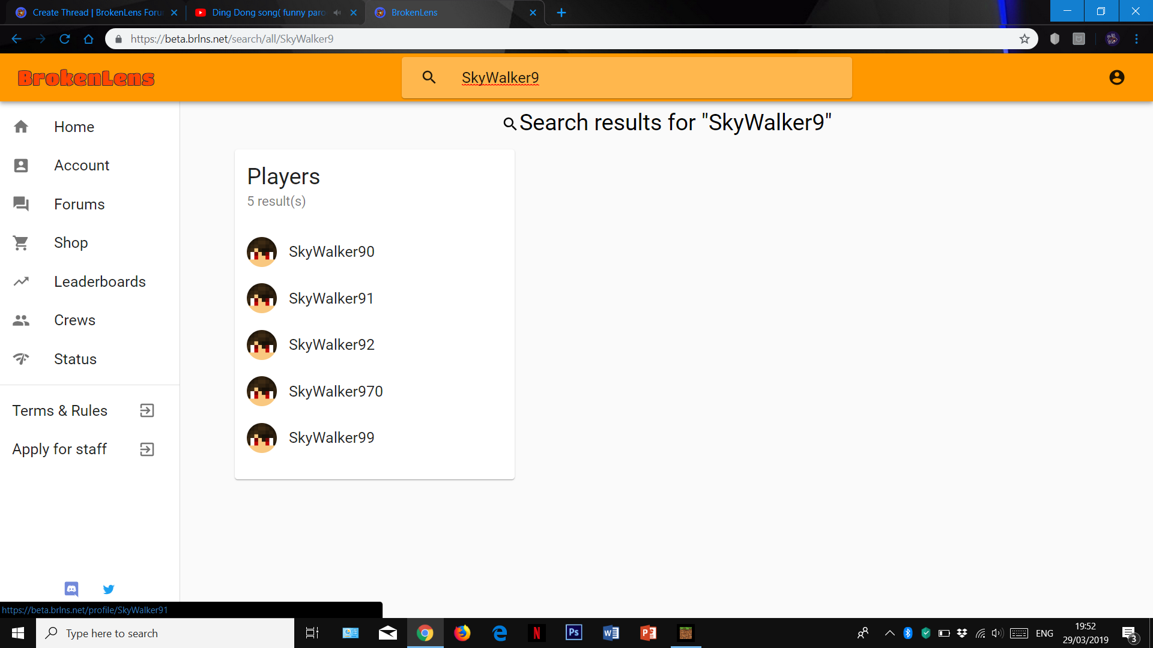Click the browser reload icon
The width and height of the screenshot is (1153, 648).
point(65,39)
